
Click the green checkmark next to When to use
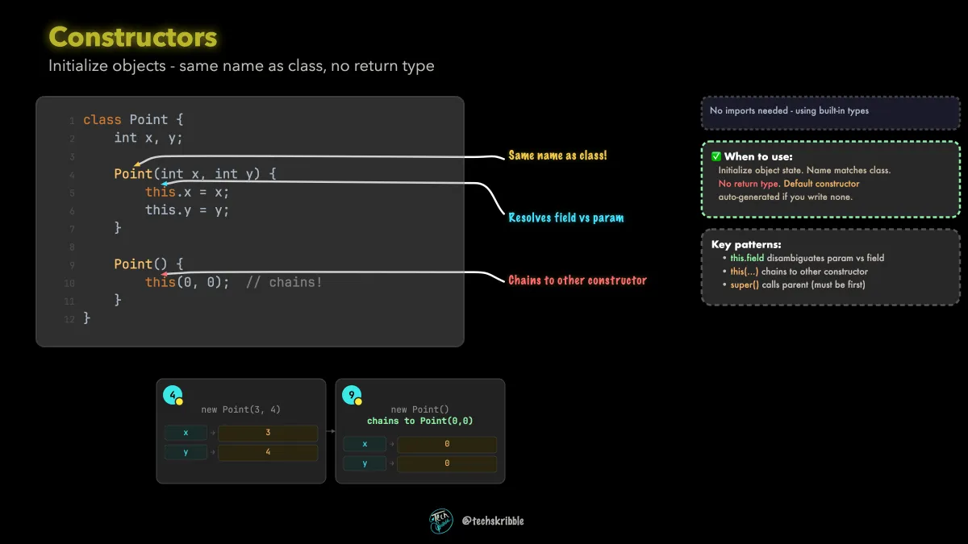[716, 156]
